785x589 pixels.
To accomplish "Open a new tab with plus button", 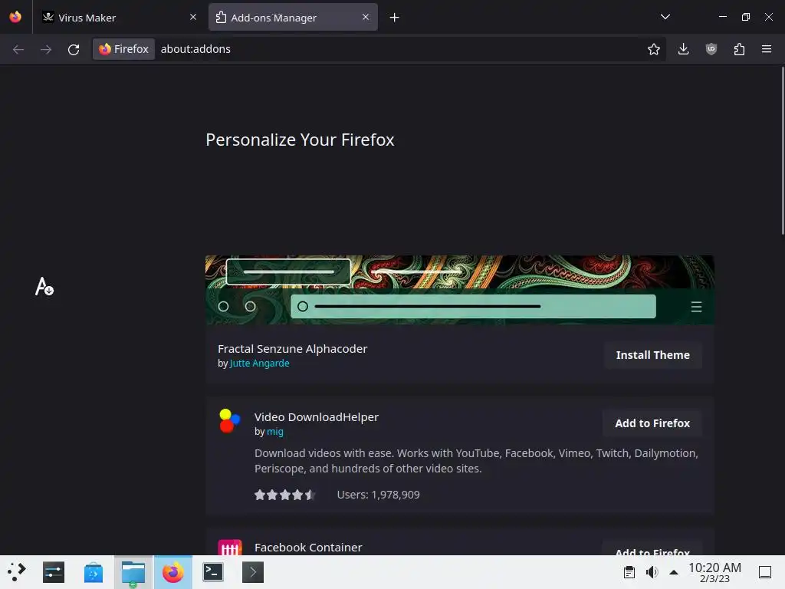I will (395, 18).
